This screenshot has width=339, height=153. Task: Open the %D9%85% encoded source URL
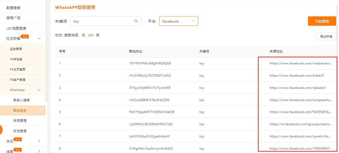click(300, 112)
